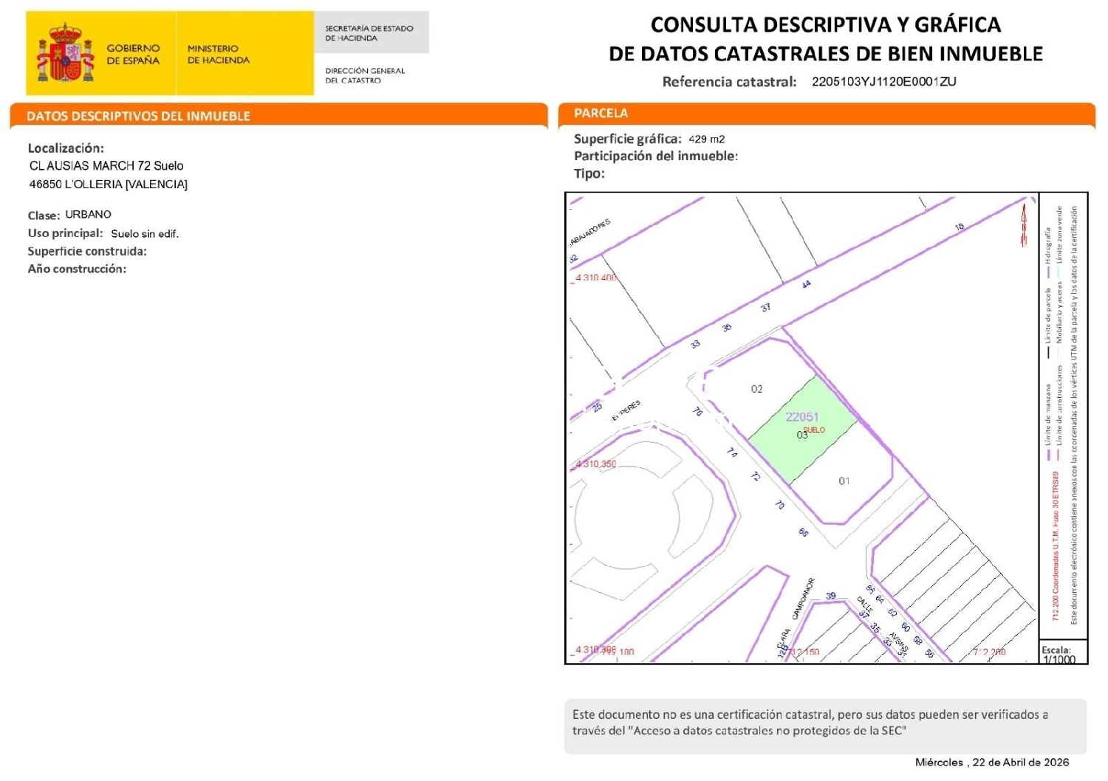
Task: Click parcel 01 on the cadastral map
Action: tap(844, 481)
